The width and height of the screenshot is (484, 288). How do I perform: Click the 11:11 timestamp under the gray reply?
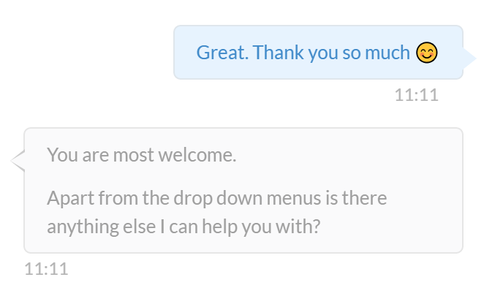coord(46,269)
